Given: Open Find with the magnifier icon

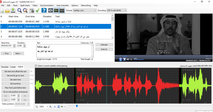Looking at the screenshot, I should [x=19, y=11].
